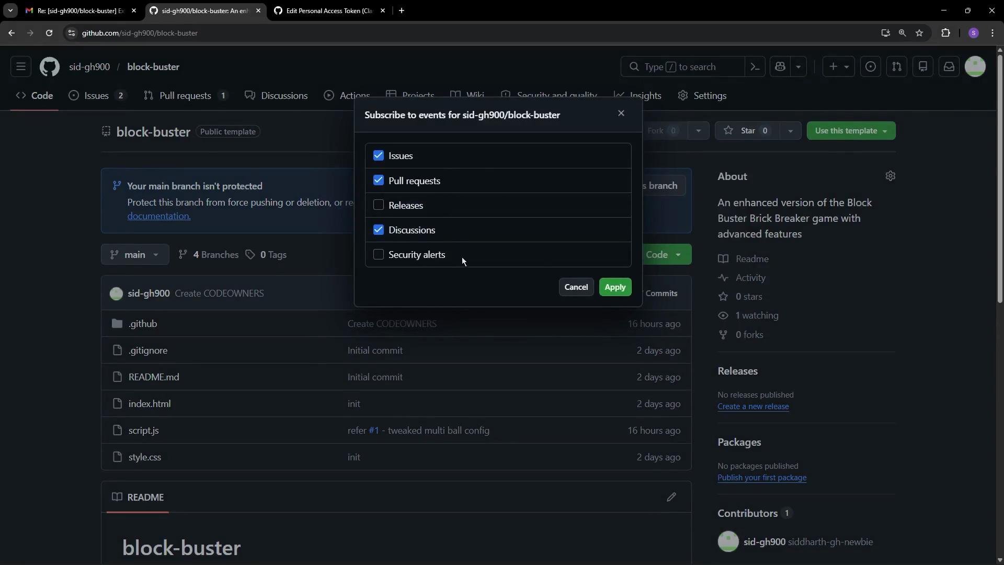The width and height of the screenshot is (1004, 565).
Task: Expand the Fork dropdown arrow
Action: pyautogui.click(x=698, y=131)
